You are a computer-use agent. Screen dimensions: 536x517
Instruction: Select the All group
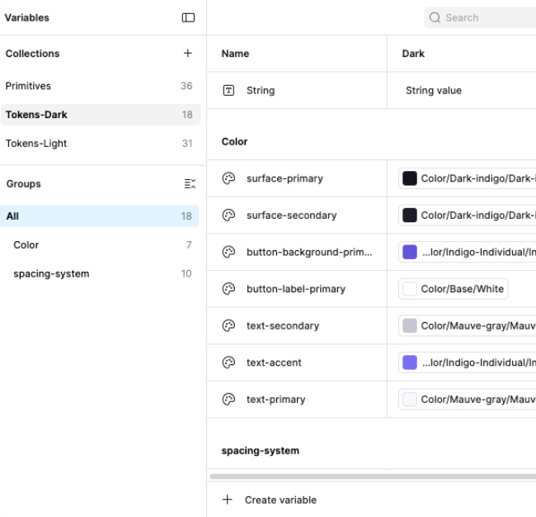[99, 216]
